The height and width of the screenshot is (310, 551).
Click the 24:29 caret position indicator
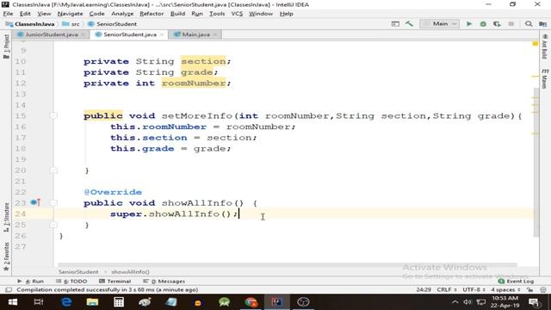[x=424, y=290]
